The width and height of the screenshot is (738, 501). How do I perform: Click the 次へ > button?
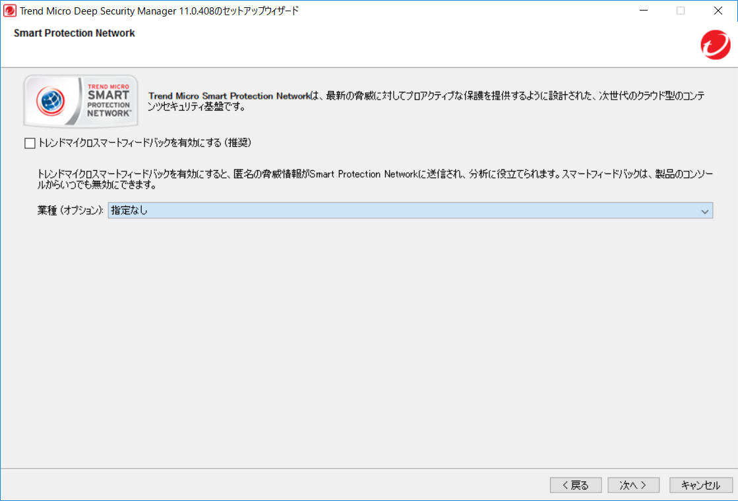633,485
